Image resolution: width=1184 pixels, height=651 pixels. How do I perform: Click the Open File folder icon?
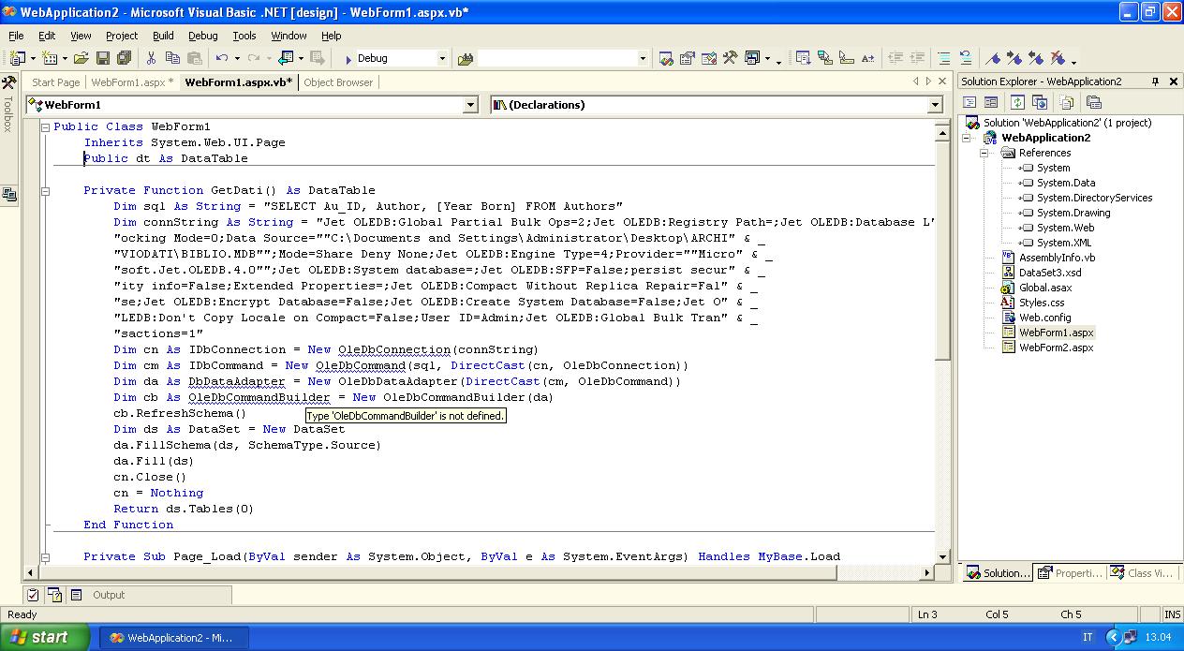point(81,58)
